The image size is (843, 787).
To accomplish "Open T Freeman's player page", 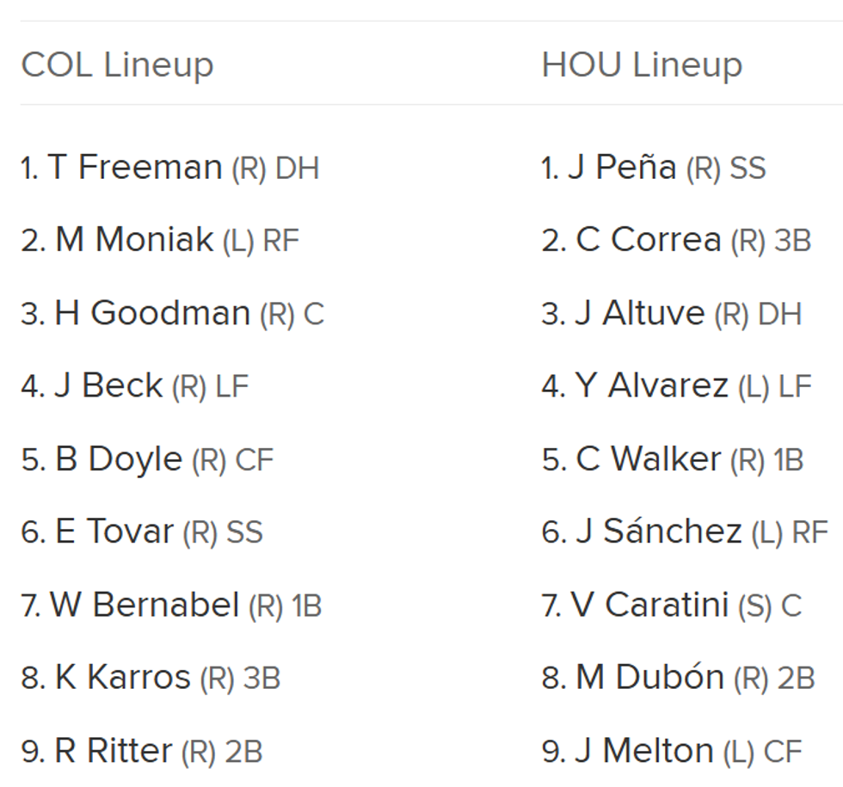I will click(x=135, y=167).
